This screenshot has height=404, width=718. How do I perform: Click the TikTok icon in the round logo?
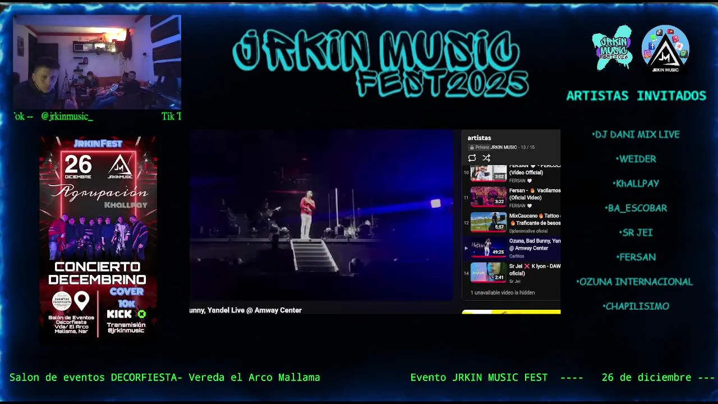(x=659, y=33)
